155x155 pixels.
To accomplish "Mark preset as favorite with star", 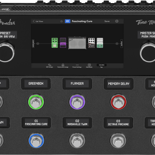I will [61, 21].
